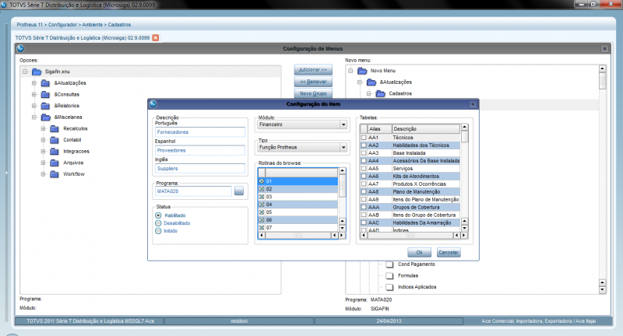Expand the &Relatorios tree node
Screen dimensions: 623x336
pyautogui.click(x=34, y=106)
